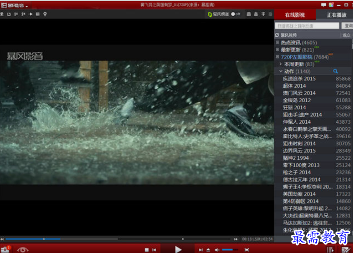Click the mini-window mode toolbar icon
Viewport: 353px width, 253px height.
[9, 14]
